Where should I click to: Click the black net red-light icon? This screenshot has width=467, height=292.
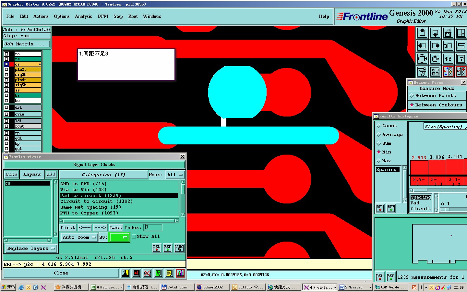pos(461,72)
